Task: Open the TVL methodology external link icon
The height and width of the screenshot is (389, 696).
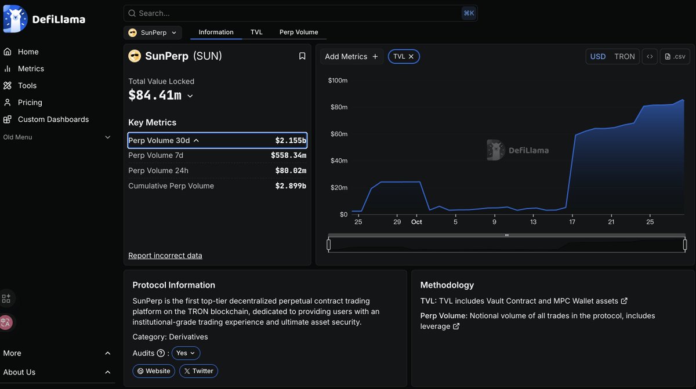Action: 624,301
